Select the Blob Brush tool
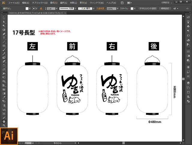Screen dimensions: 192x145 click(x=4, y=58)
